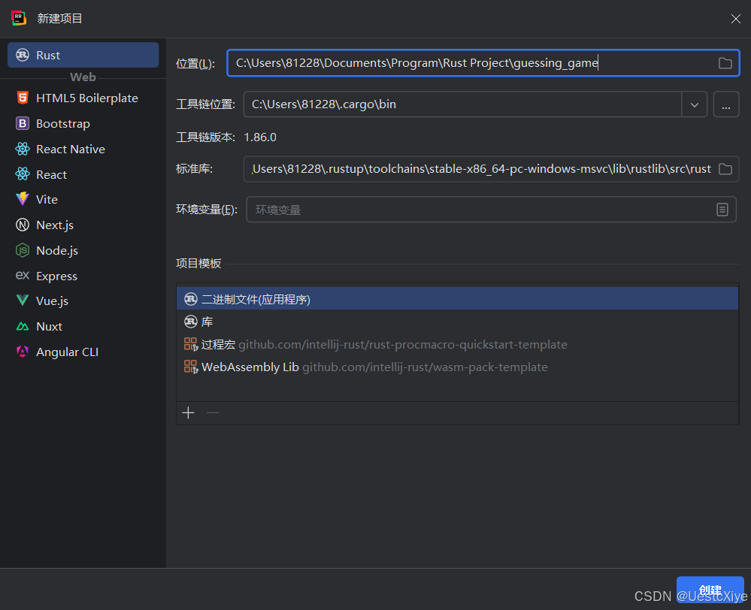Image resolution: width=751 pixels, height=610 pixels.
Task: Select the React project generator
Action: 83,174
